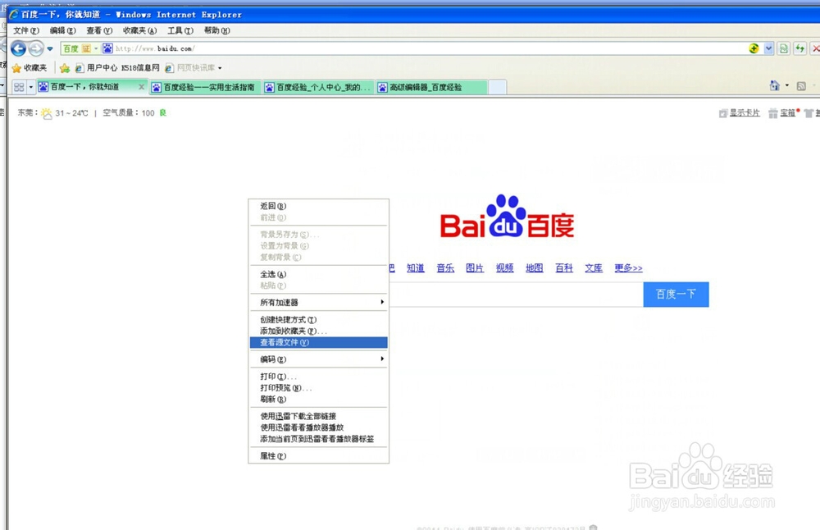Screen dimensions: 820x530
Task: Click the 文库 link
Action: click(x=594, y=268)
